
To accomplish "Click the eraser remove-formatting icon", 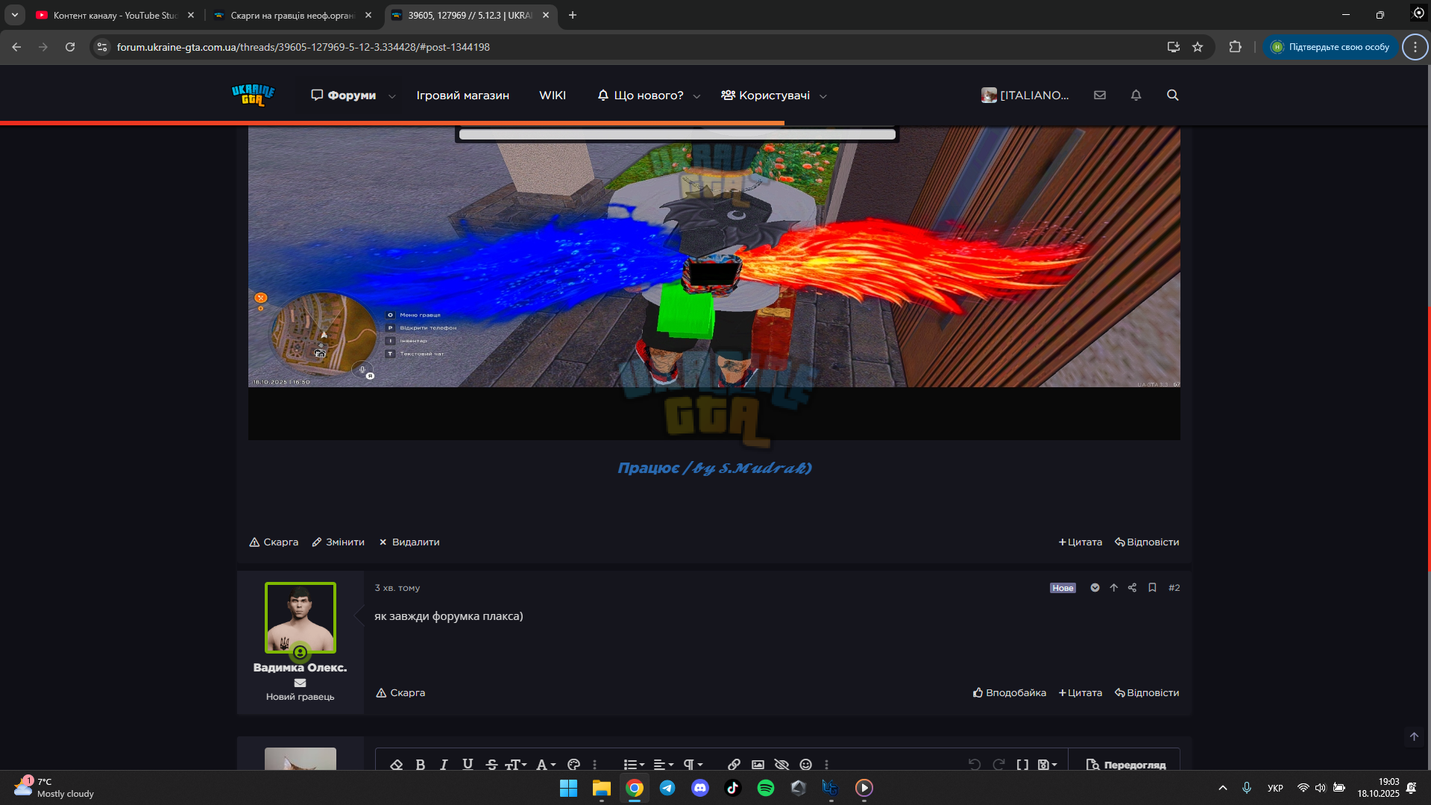I will click(397, 765).
